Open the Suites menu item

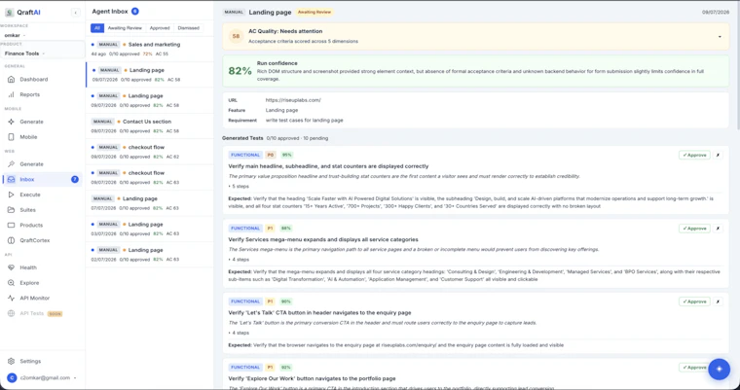point(43,210)
